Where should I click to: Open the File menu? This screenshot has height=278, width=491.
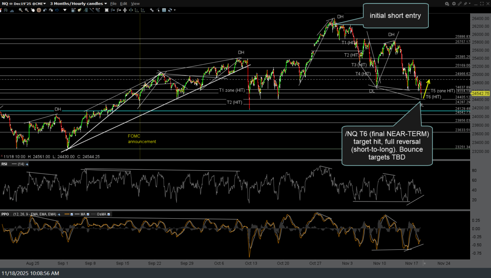point(113,4)
